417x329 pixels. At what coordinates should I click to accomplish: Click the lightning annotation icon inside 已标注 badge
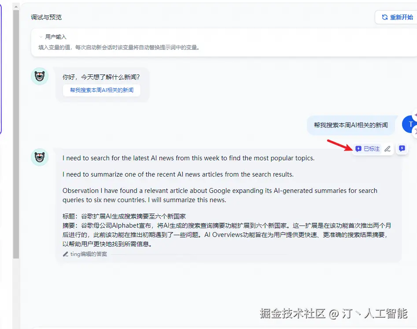pyautogui.click(x=359, y=148)
